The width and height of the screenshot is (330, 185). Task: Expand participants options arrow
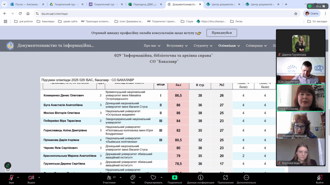(121, 177)
